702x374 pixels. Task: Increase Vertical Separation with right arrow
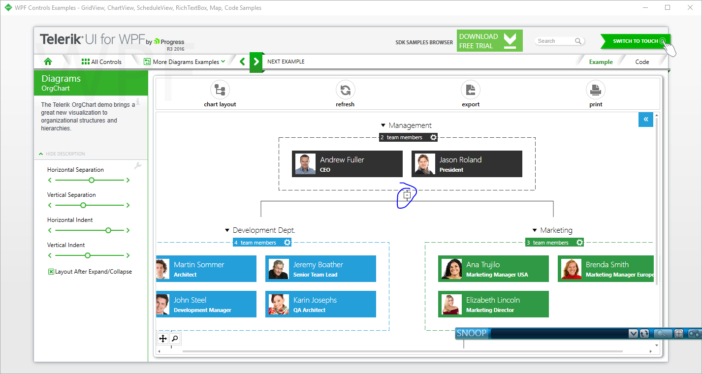pos(128,205)
